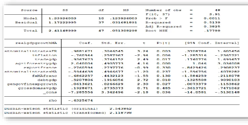Click the tradegdp variable name
Viewport: 248px width, 125px height.
pos(46,59)
